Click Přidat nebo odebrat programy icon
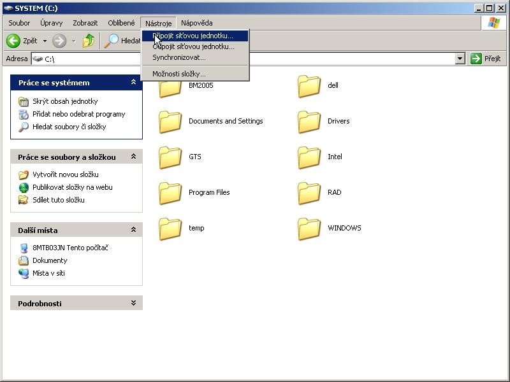Screen dimensions: 510x382 [x=24, y=115]
